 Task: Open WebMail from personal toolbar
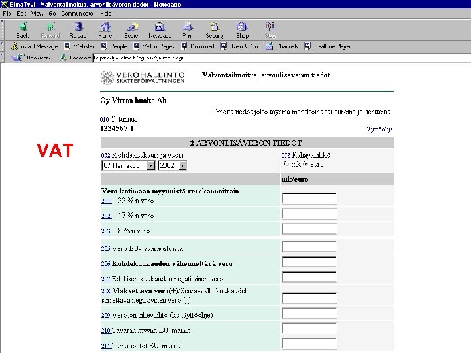pyautogui.click(x=80, y=46)
